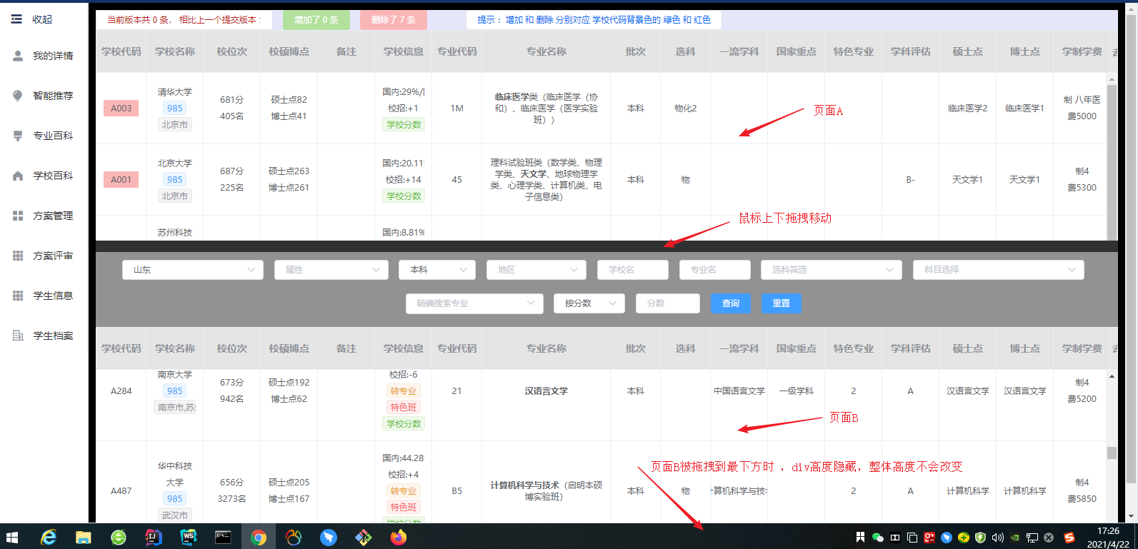Click NVIDIA icon in system tray
Image resolution: width=1138 pixels, height=549 pixels.
1015,538
